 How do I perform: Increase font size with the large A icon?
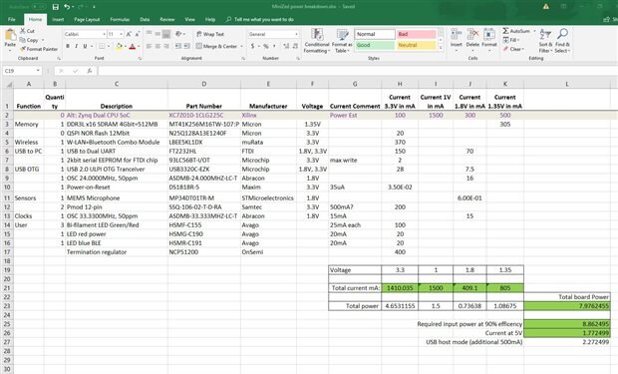coord(129,34)
